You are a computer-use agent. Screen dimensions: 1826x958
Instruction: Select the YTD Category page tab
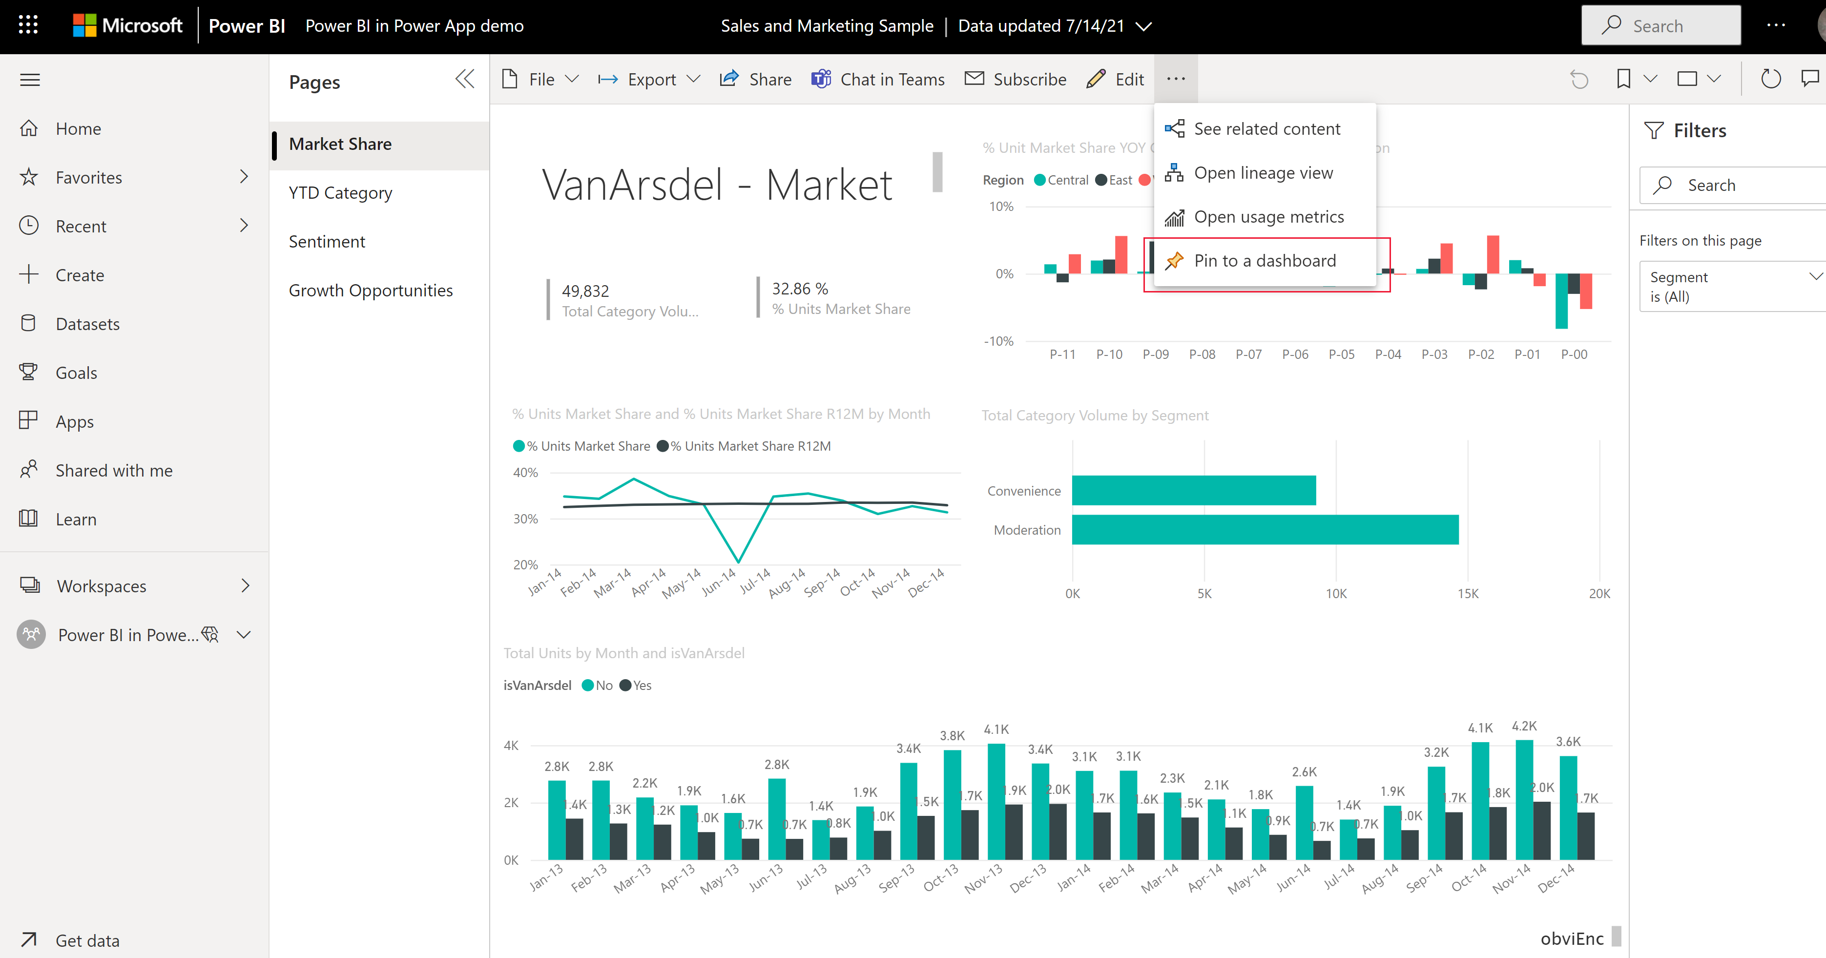click(x=341, y=192)
